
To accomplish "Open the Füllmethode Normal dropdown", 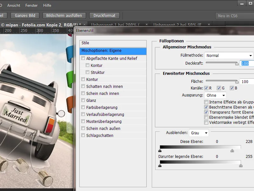I will pos(229,55).
